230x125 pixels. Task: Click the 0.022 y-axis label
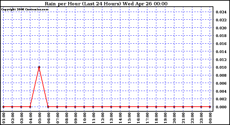(221, 20)
